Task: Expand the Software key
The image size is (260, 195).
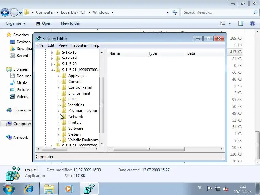Action: pyautogui.click(x=58, y=129)
